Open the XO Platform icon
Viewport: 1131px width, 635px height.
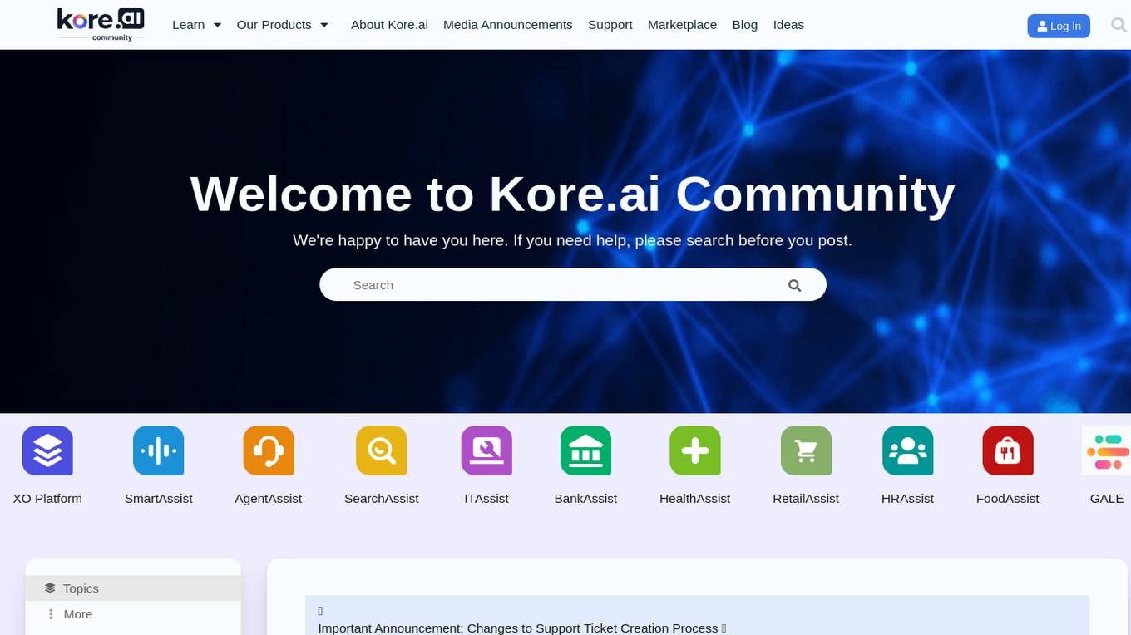47,450
